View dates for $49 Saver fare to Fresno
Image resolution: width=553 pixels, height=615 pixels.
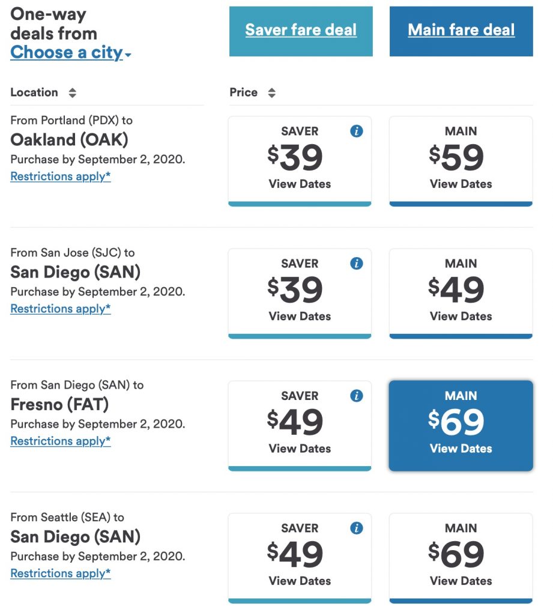click(x=300, y=448)
